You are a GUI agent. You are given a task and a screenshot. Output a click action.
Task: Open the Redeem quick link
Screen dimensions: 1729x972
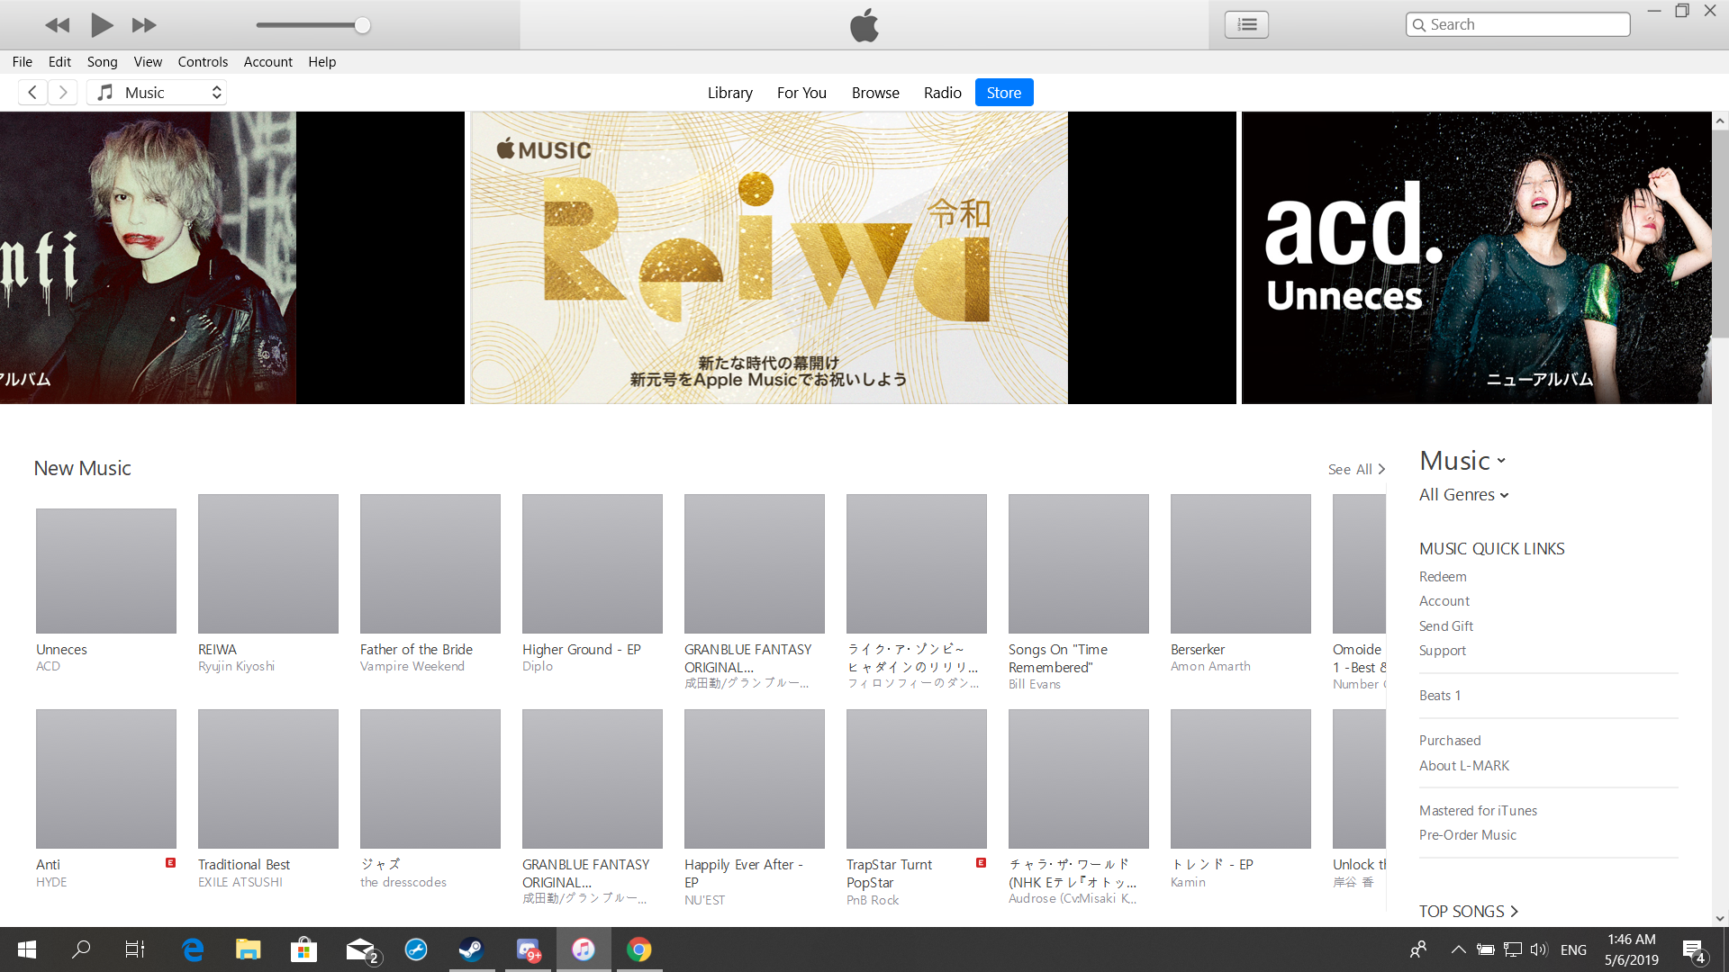click(x=1443, y=577)
